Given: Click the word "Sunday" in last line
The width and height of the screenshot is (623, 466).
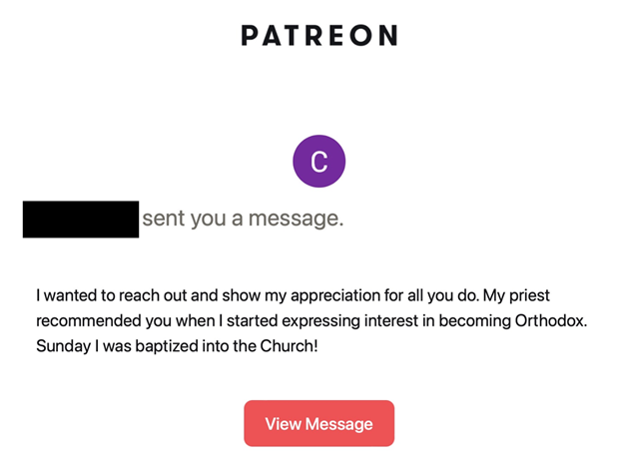Looking at the screenshot, I should click(x=63, y=346).
